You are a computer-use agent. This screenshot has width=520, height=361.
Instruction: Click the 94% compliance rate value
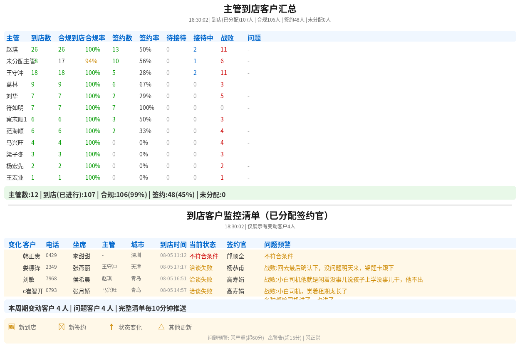(x=91, y=61)
